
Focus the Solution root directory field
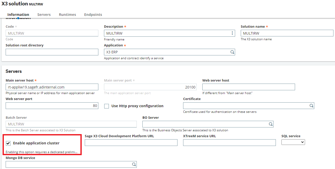coord(52,52)
